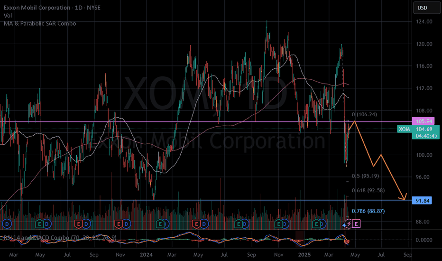The width and height of the screenshot is (442, 261).
Task: Click the pink 105.94 price label
Action: click(423, 121)
